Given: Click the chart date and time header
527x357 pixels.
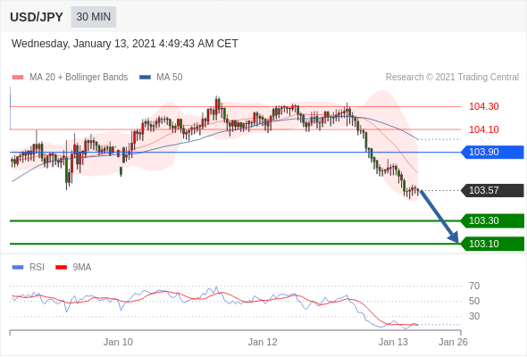Looking at the screenshot, I should [125, 44].
